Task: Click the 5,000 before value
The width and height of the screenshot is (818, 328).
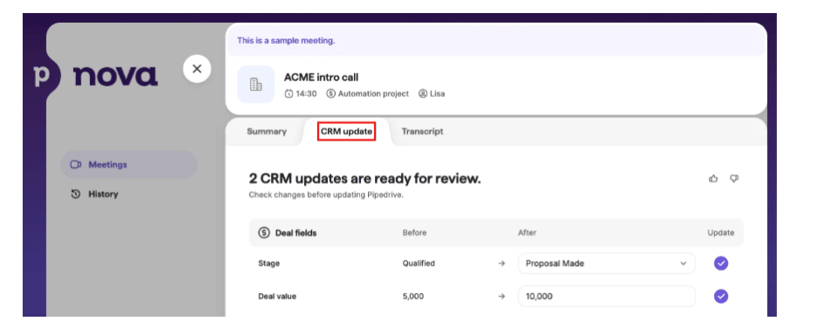Action: (x=413, y=297)
